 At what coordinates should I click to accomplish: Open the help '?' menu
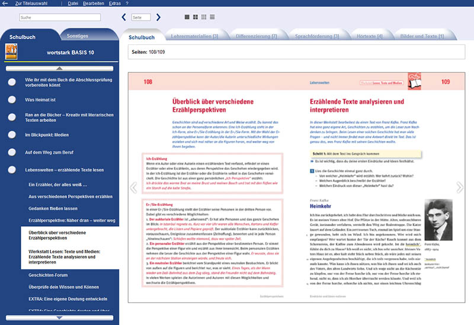click(127, 4)
